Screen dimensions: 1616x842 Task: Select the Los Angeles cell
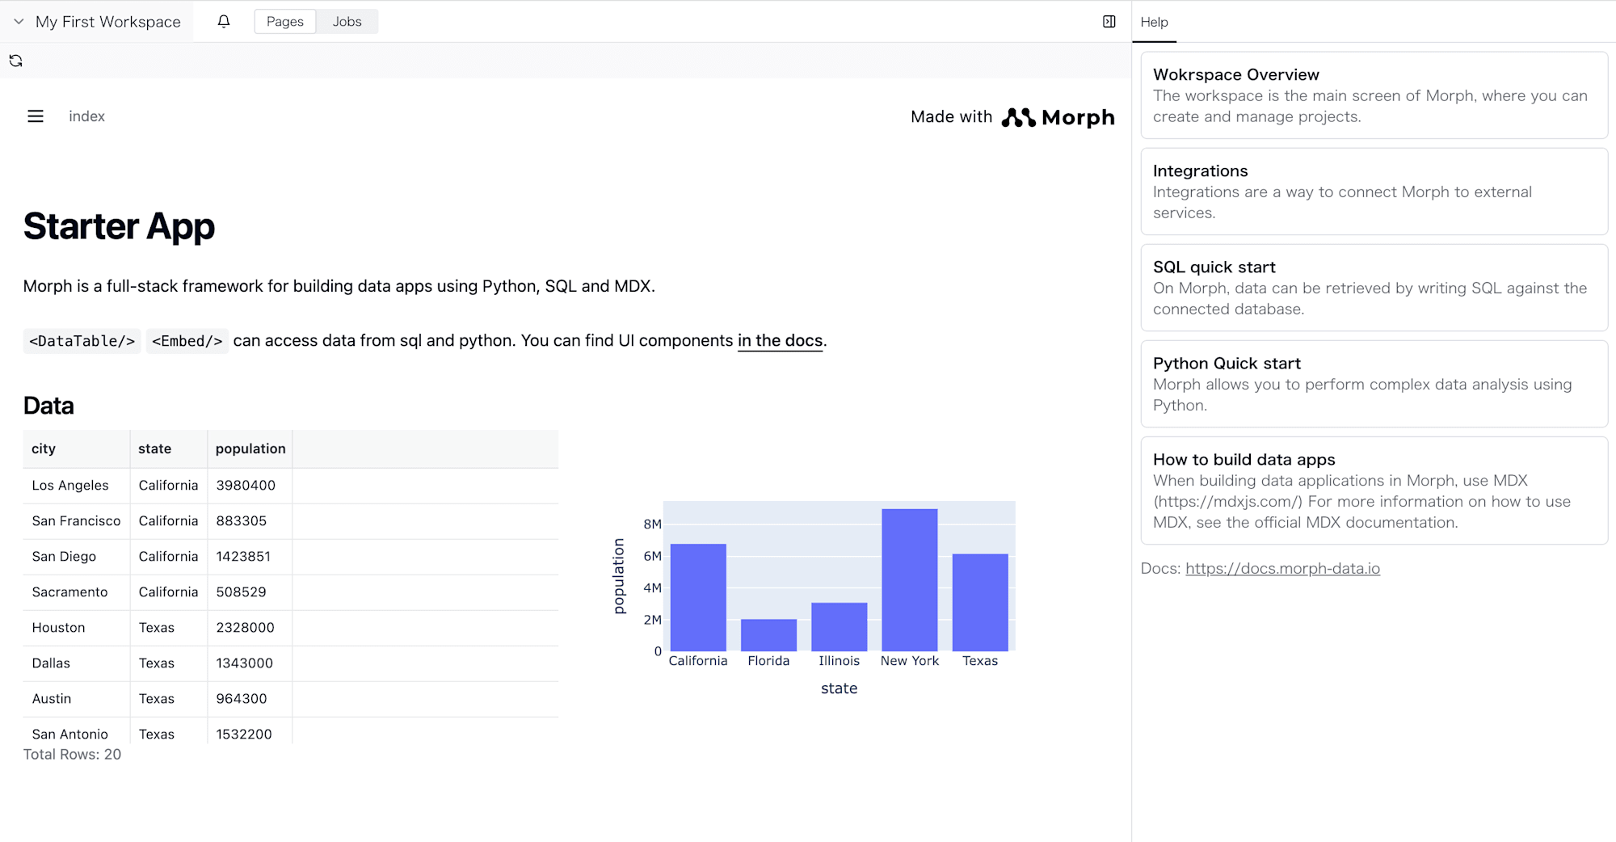pyautogui.click(x=77, y=486)
